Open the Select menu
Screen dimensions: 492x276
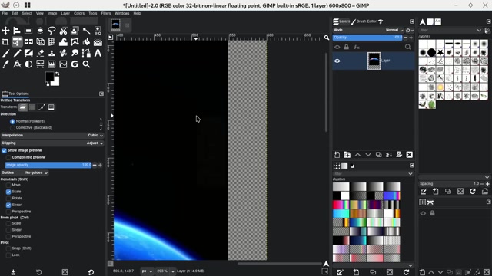27,14
